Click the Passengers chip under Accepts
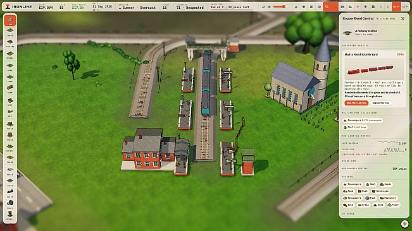 353,184
